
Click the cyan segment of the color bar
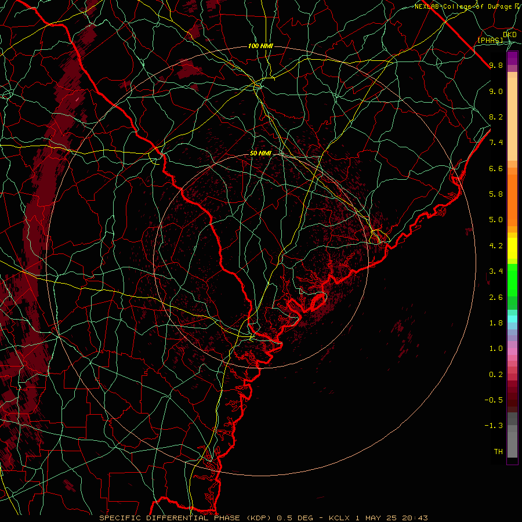tap(512, 319)
